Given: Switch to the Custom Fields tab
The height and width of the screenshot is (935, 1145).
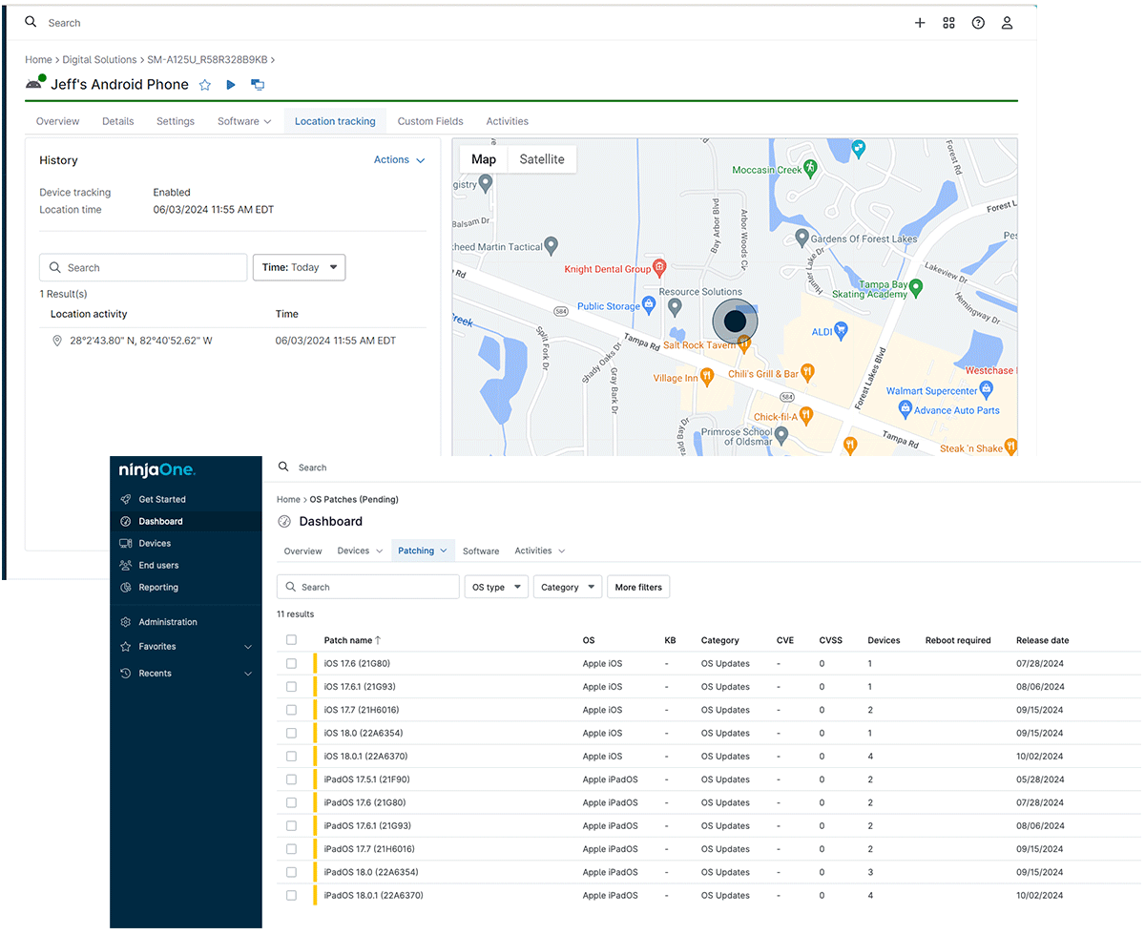Looking at the screenshot, I should coord(430,121).
